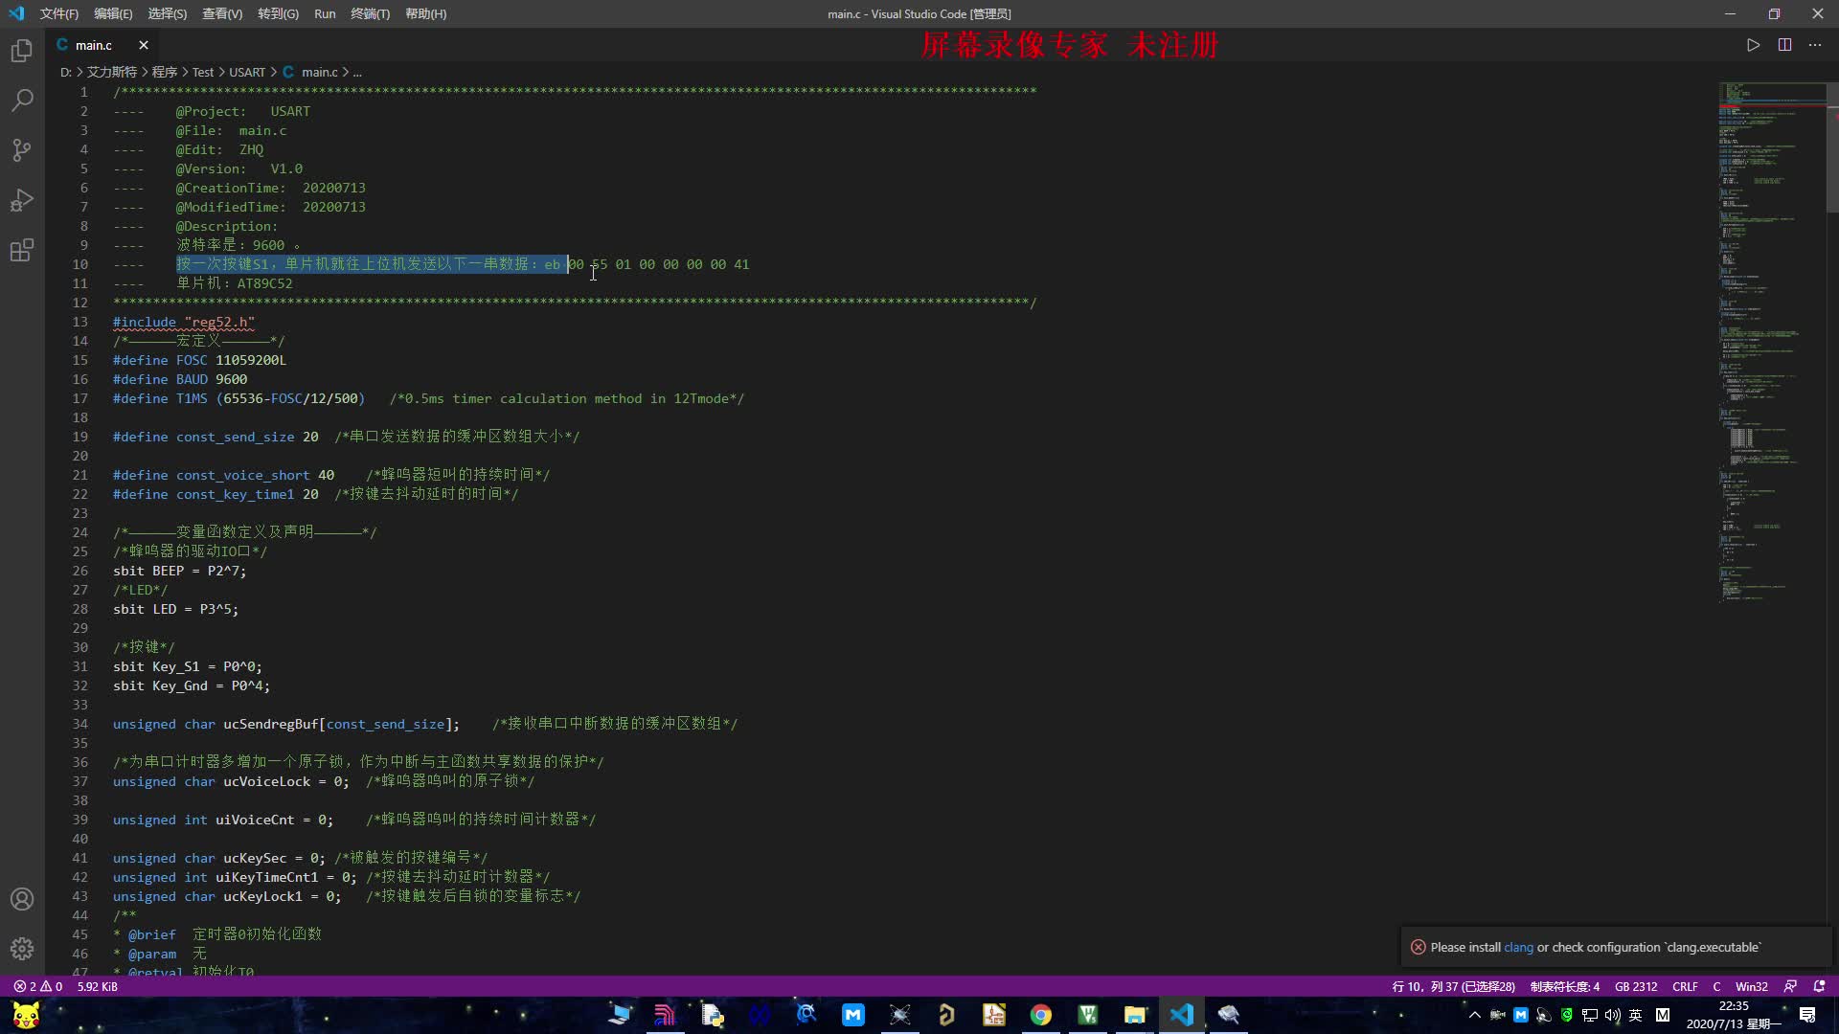Click the USART breadcrumb folder
1839x1034 pixels.
coord(247,72)
